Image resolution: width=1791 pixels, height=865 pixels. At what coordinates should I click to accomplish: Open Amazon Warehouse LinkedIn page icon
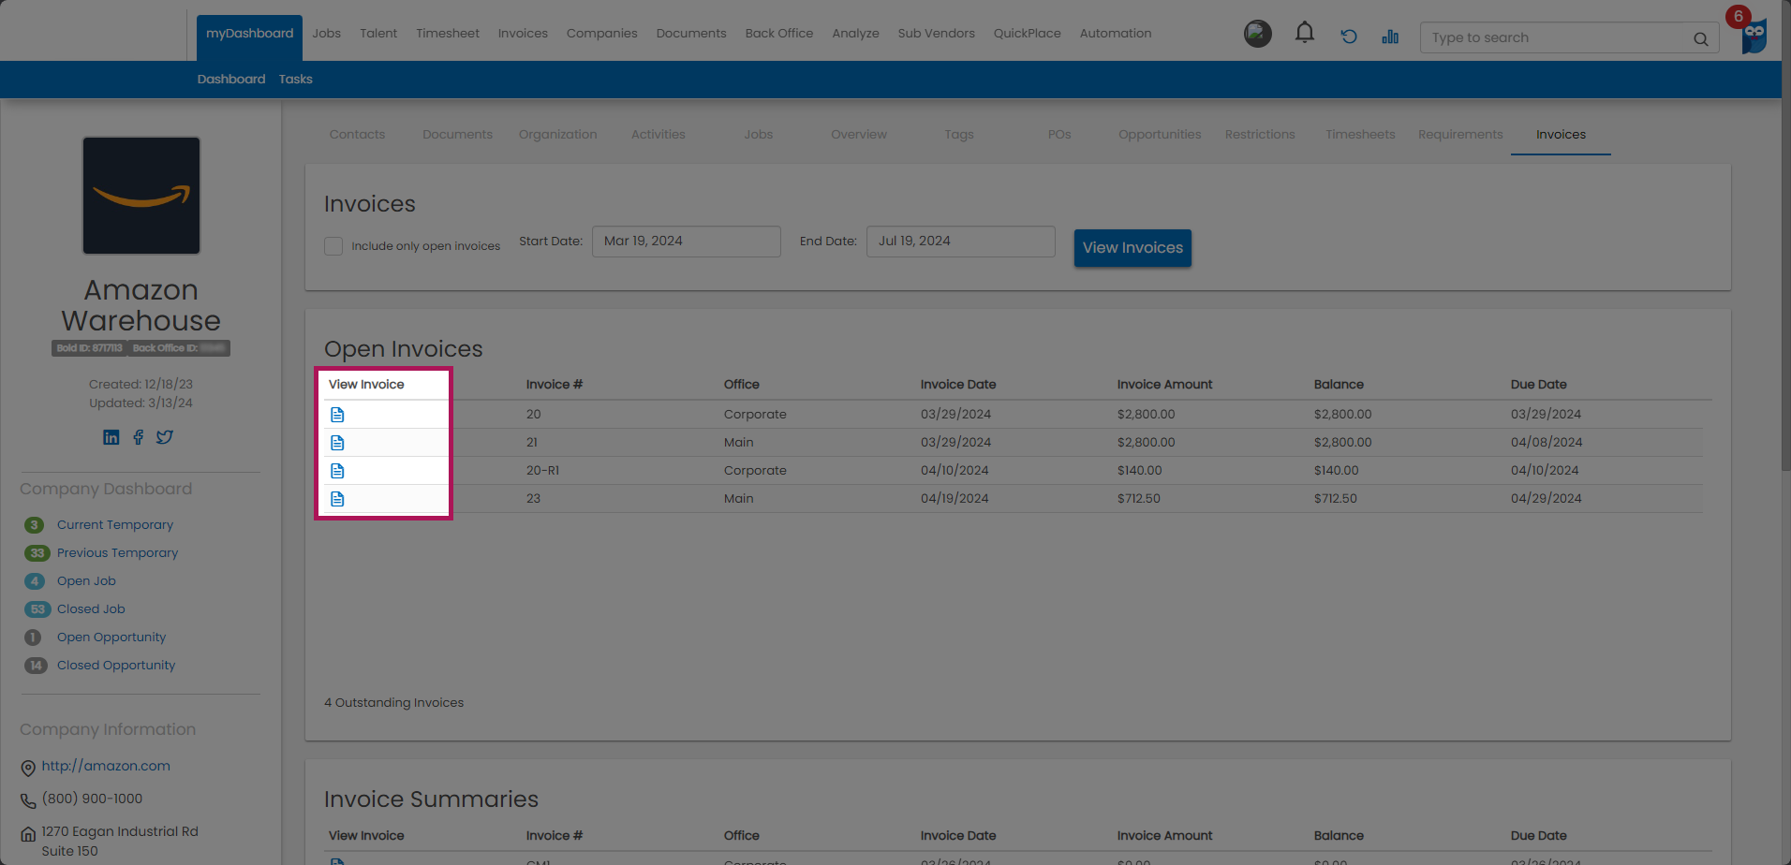[111, 437]
